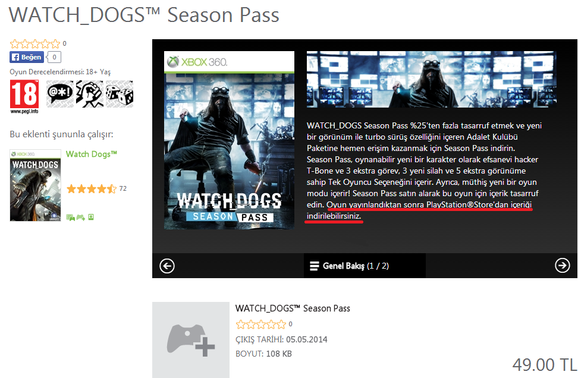
Task: Click the gambling dice content descriptor icon
Action: [x=120, y=93]
